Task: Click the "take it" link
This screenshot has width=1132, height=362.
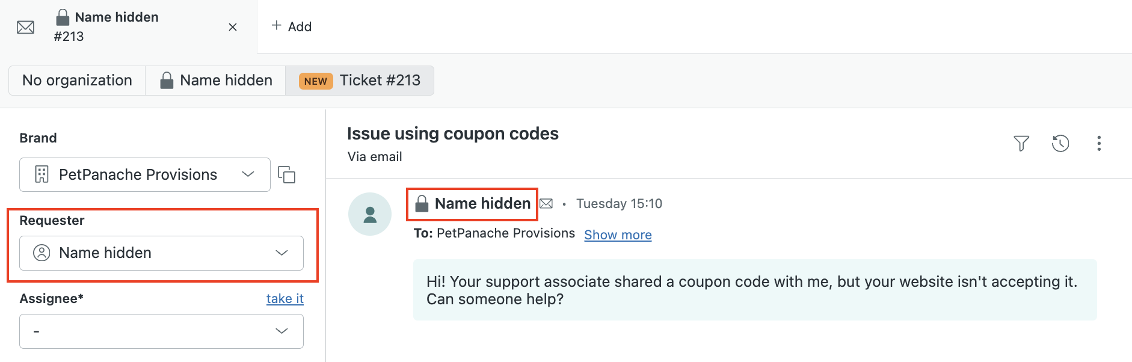Action: [x=285, y=298]
